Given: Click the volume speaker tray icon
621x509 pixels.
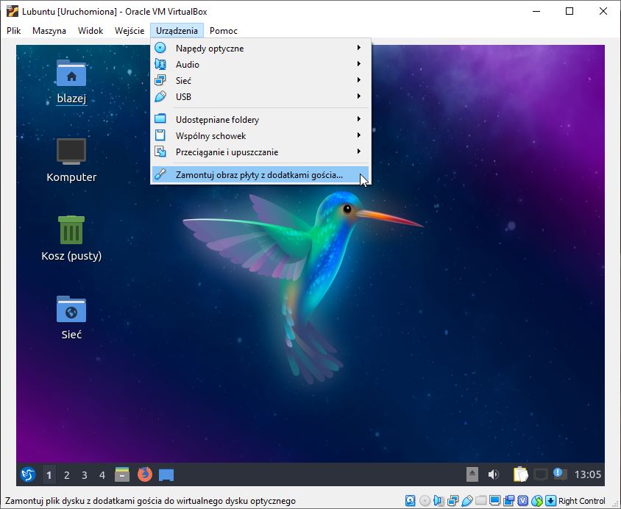Looking at the screenshot, I should point(493,474).
